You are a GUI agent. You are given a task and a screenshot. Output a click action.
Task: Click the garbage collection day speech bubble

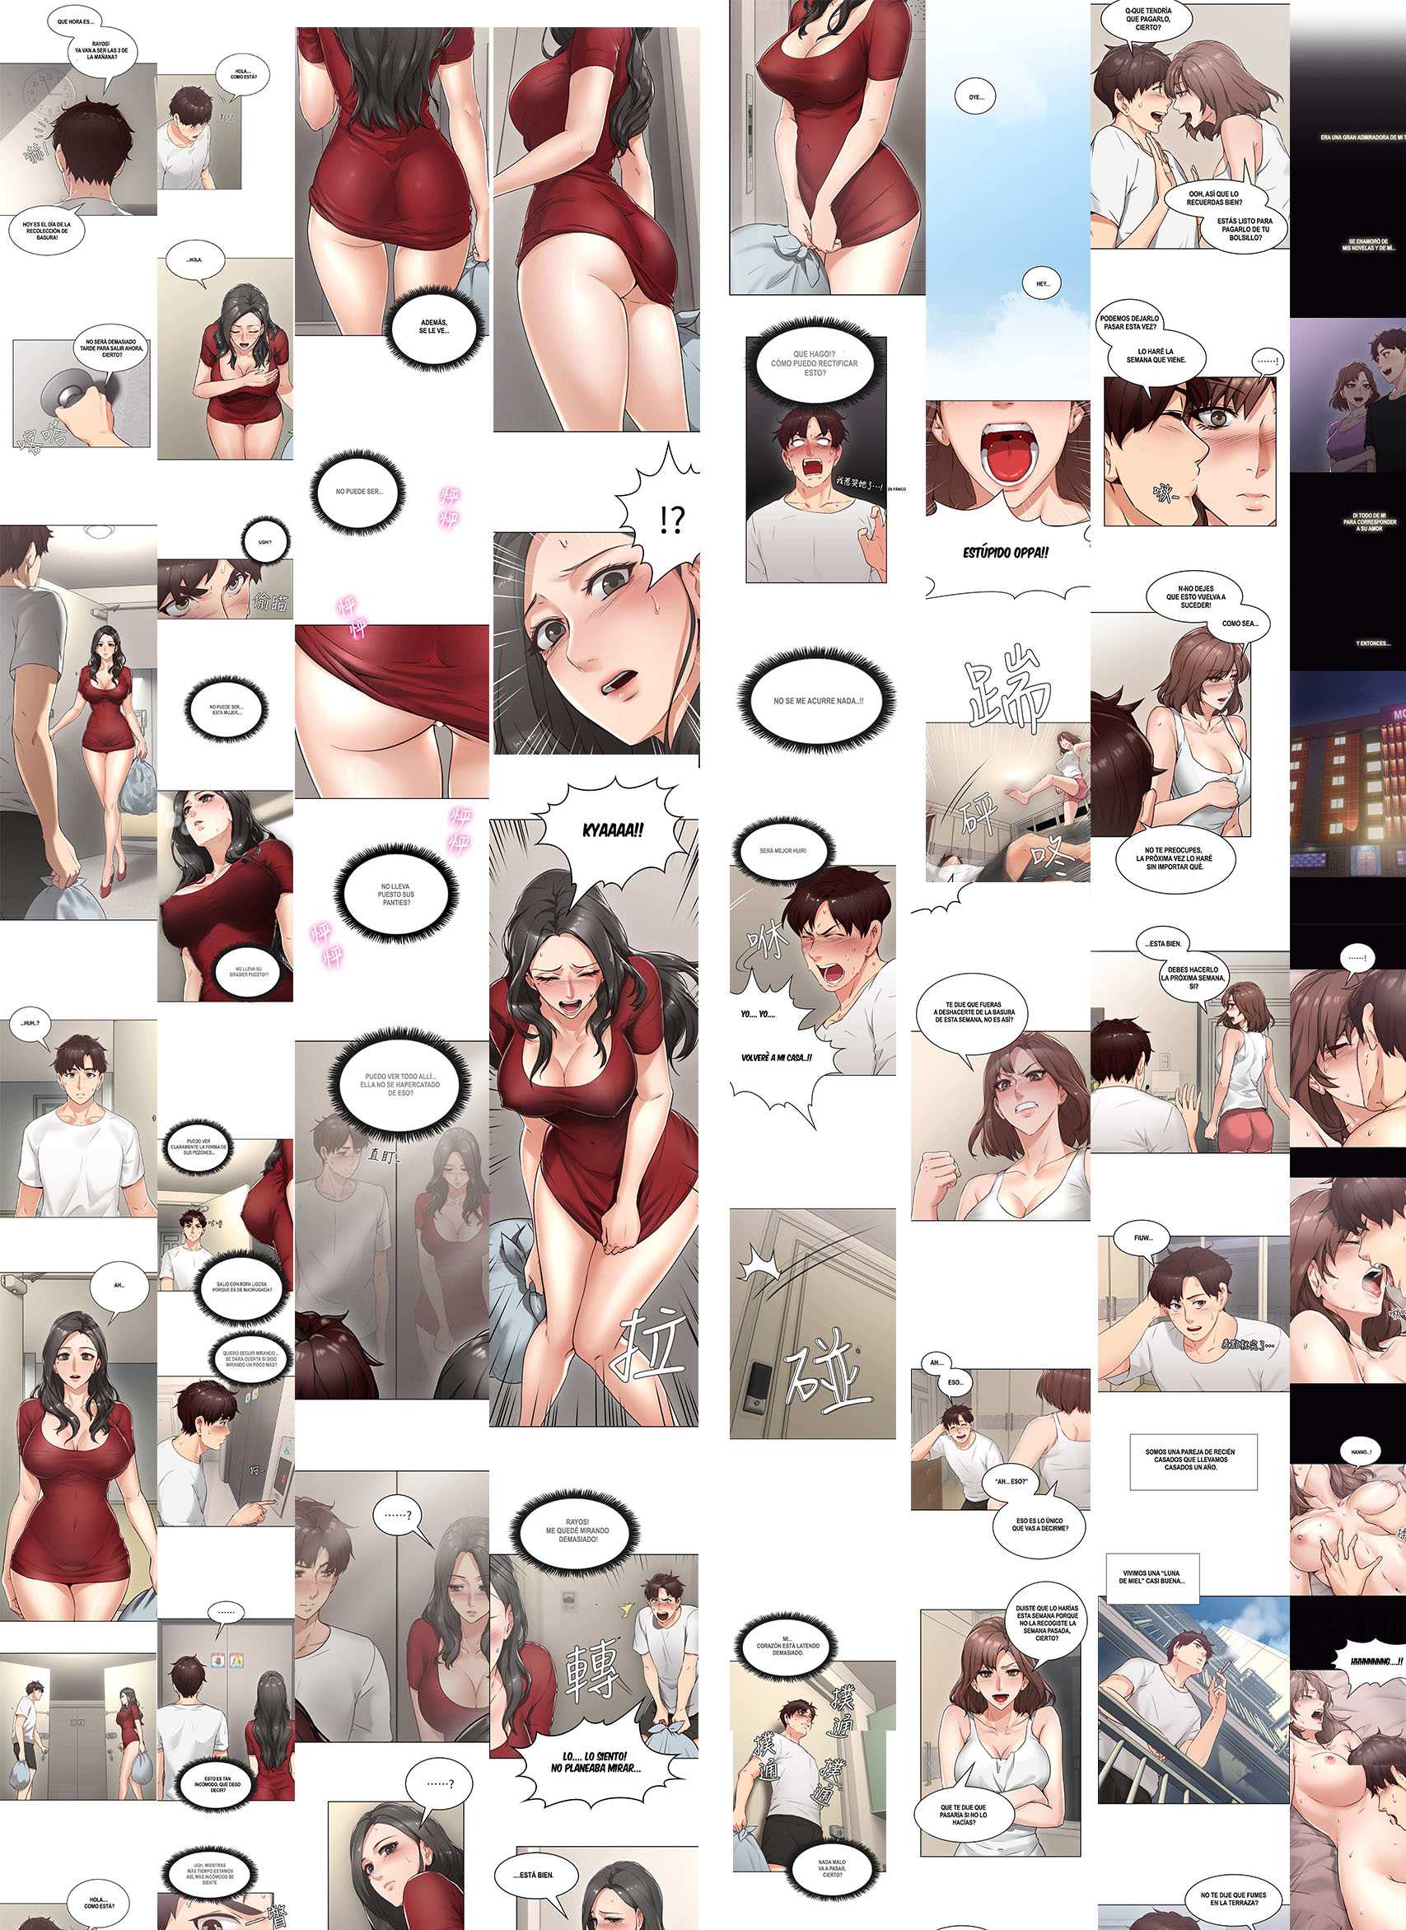pyautogui.click(x=40, y=231)
